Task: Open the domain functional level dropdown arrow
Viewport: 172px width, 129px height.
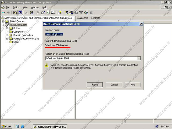Action: [x=139, y=58]
